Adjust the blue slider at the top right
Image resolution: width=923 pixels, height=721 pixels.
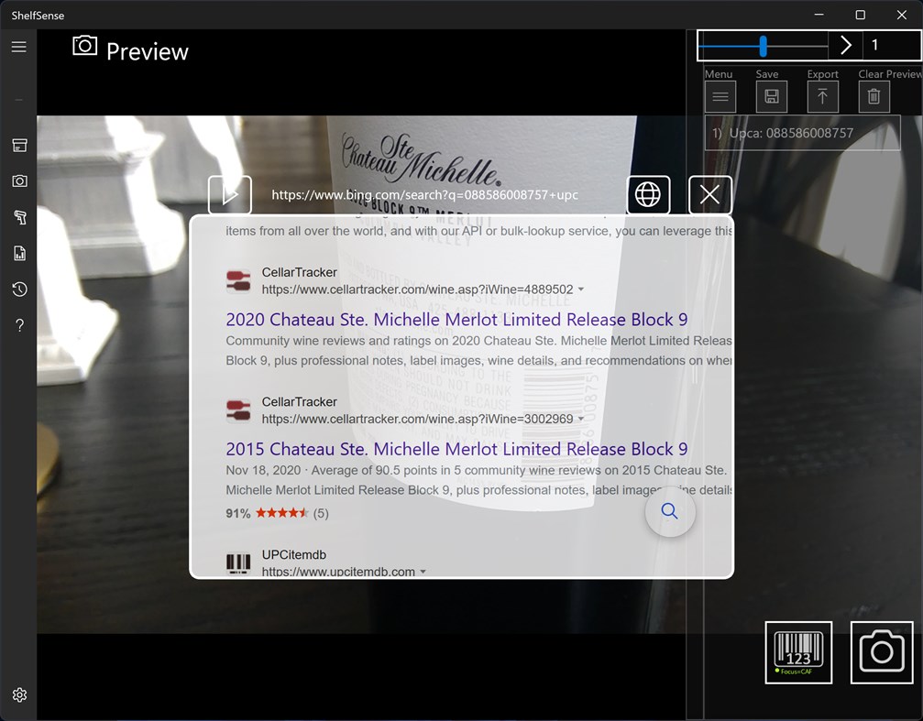(x=764, y=43)
